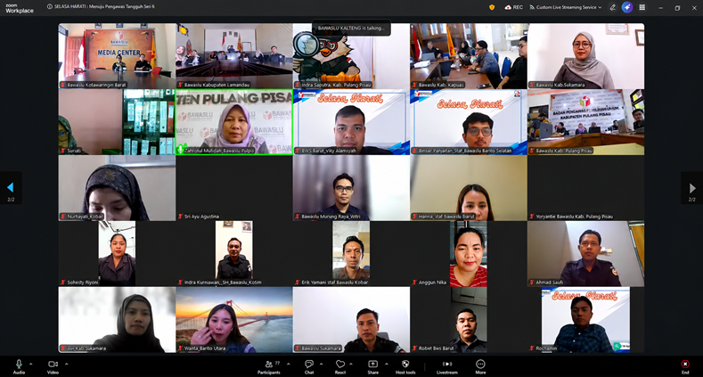703x377 pixels.
Task: Go to next gallery page arrow
Action: (691, 188)
